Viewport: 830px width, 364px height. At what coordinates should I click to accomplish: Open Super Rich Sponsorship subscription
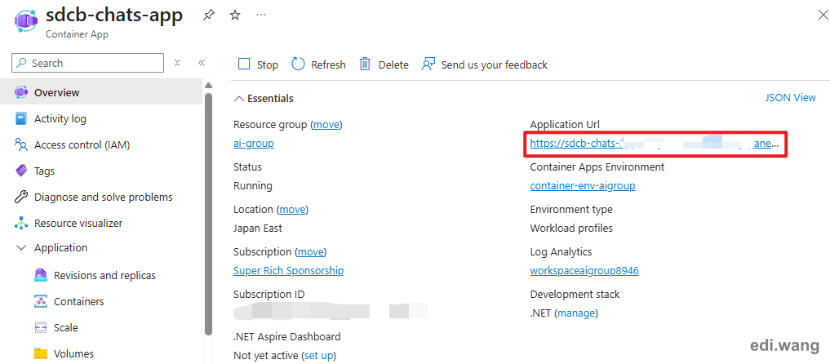[288, 271]
